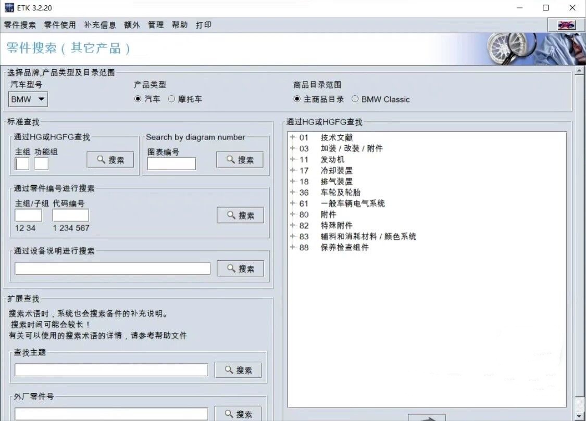Select tree row text 辅料和消耗材料 / 颜色系统
The height and width of the screenshot is (421, 586).
(368, 236)
